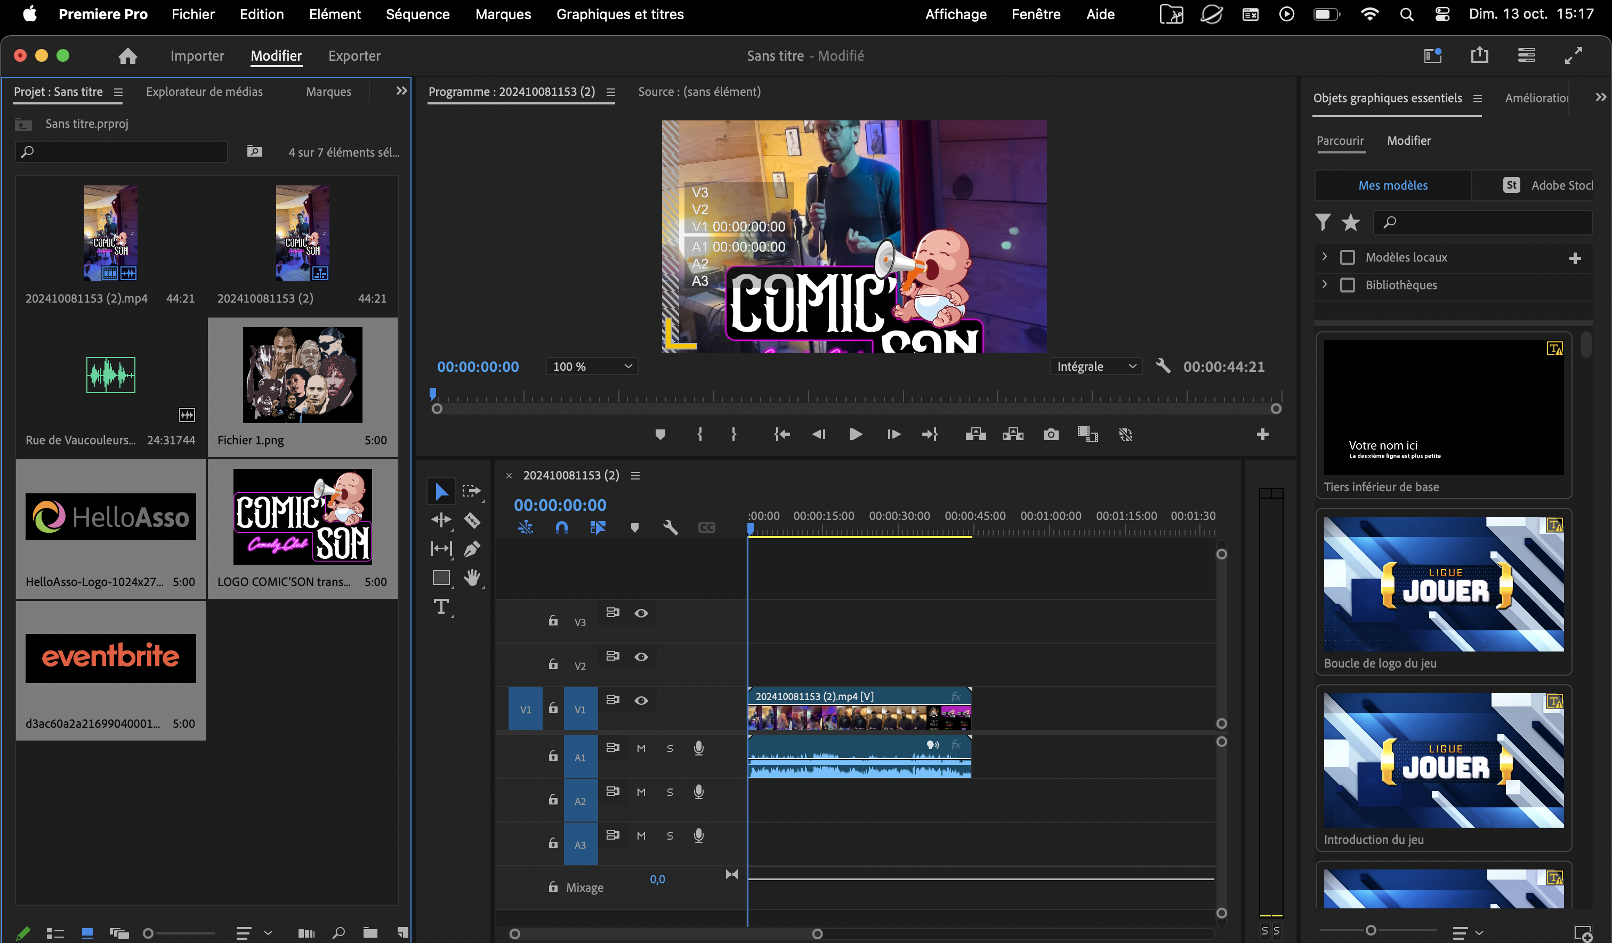The height and width of the screenshot is (943, 1612).
Task: Expand the Bibliothèques section
Action: point(1325,284)
